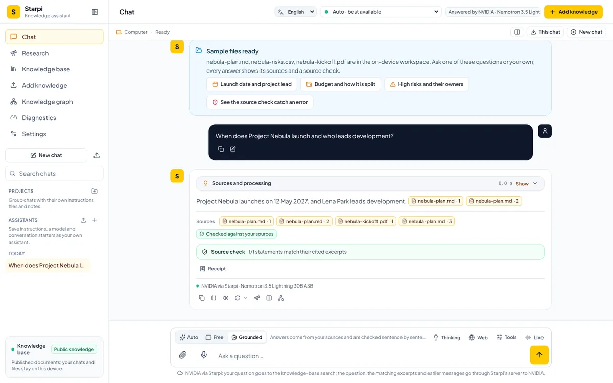Open knowledge graph icon under the answer
Viewport: 613px width, 383px height.
281,298
